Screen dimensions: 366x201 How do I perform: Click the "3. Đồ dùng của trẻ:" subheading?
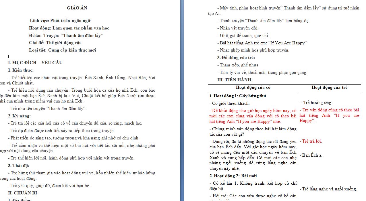[236, 58]
